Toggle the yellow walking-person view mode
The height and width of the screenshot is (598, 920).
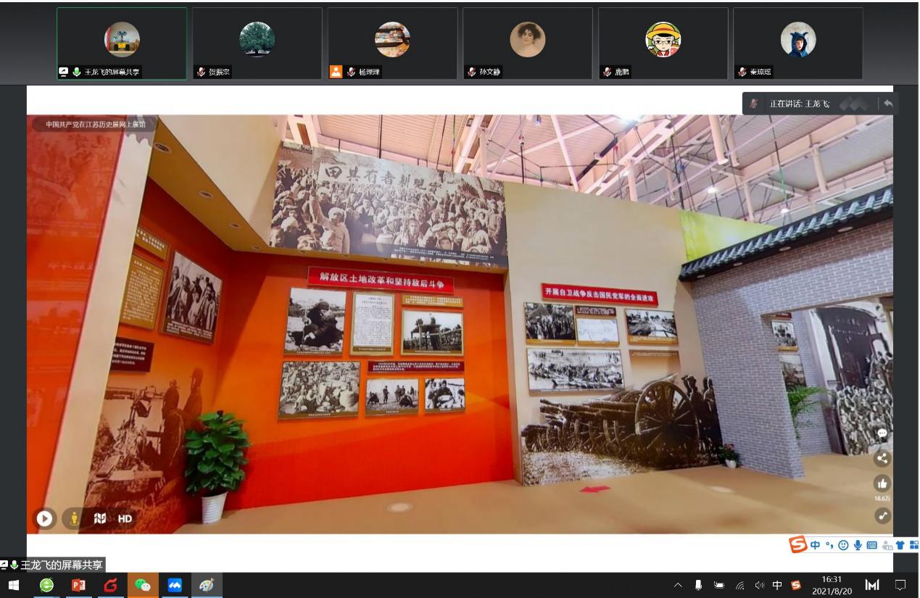(x=73, y=518)
